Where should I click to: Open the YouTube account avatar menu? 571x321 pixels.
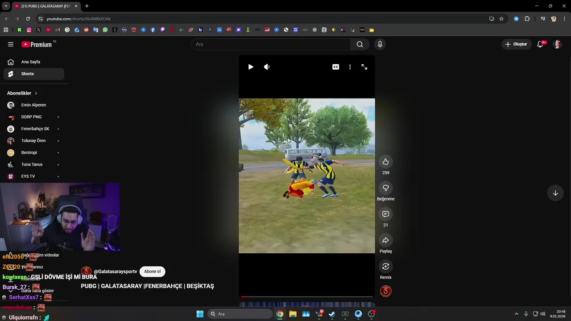pyautogui.click(x=557, y=44)
